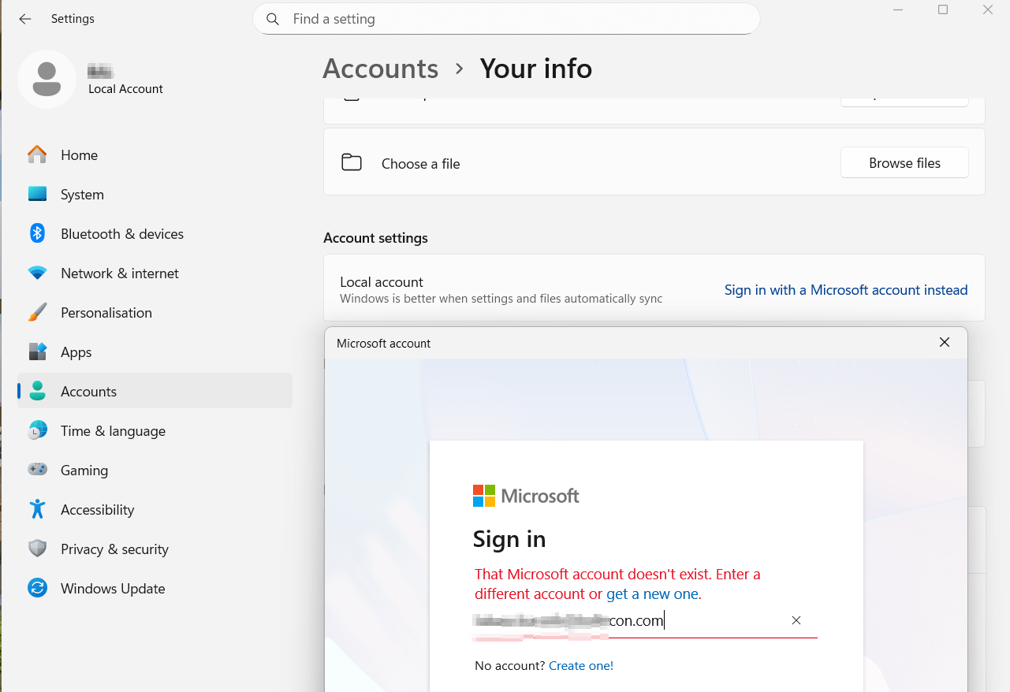Open Gaming settings

tap(155, 471)
